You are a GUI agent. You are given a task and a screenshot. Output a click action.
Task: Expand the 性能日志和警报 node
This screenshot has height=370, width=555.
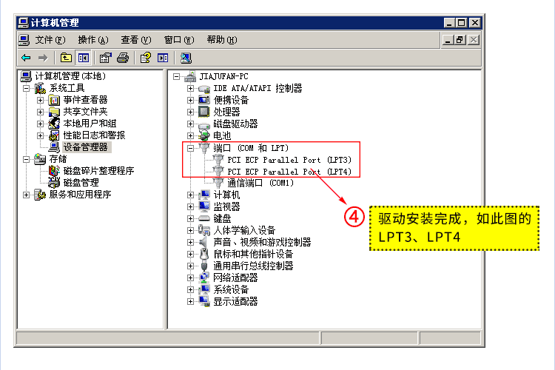tap(41, 135)
